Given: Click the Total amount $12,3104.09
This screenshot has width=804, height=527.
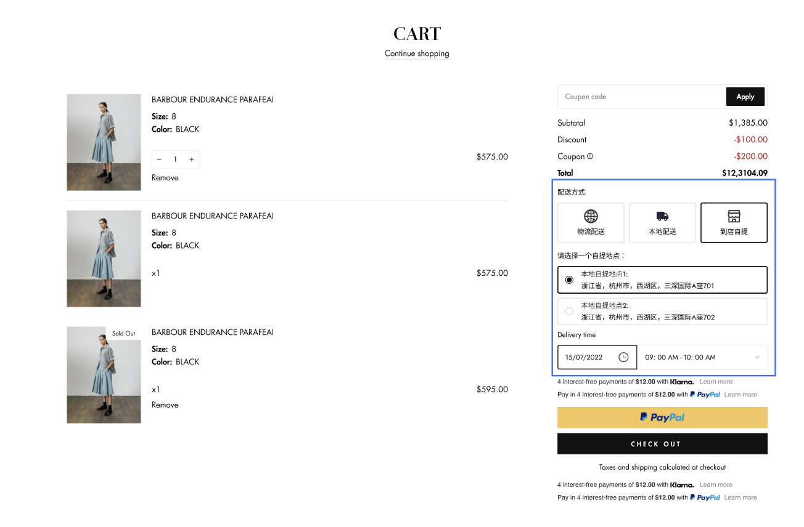Looking at the screenshot, I should click(745, 173).
